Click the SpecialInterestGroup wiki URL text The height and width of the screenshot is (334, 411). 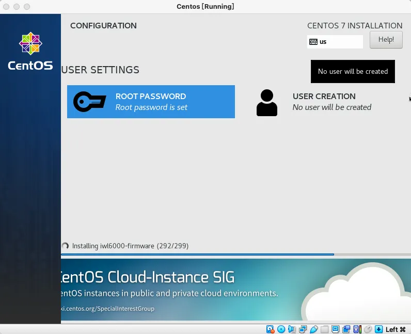107,309
